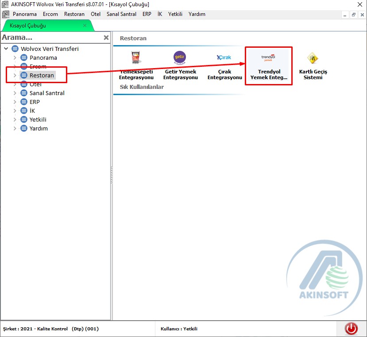
Task: Click the ERP tree node icon
Action: click(x=24, y=102)
